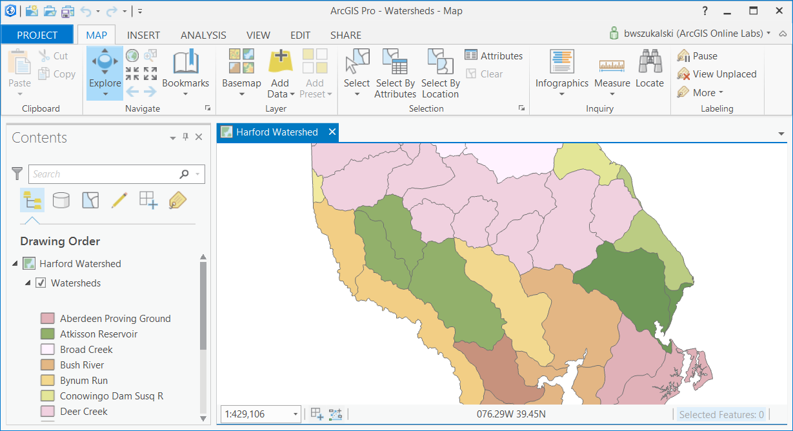Click the Bynum Run symbol swatch
Screen dimensions: 793x431
click(47, 380)
